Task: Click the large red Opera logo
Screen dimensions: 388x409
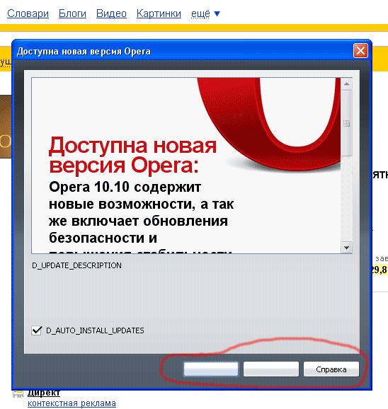Action: click(x=269, y=124)
